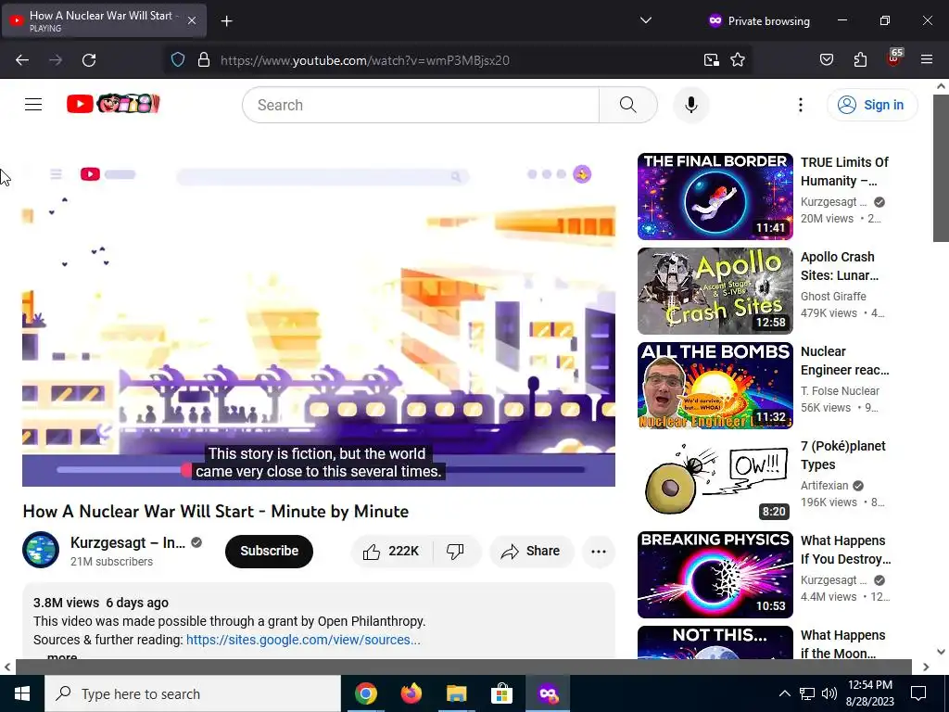Image resolution: width=949 pixels, height=712 pixels.
Task: Start voice search with microphone icon
Action: pos(690,105)
